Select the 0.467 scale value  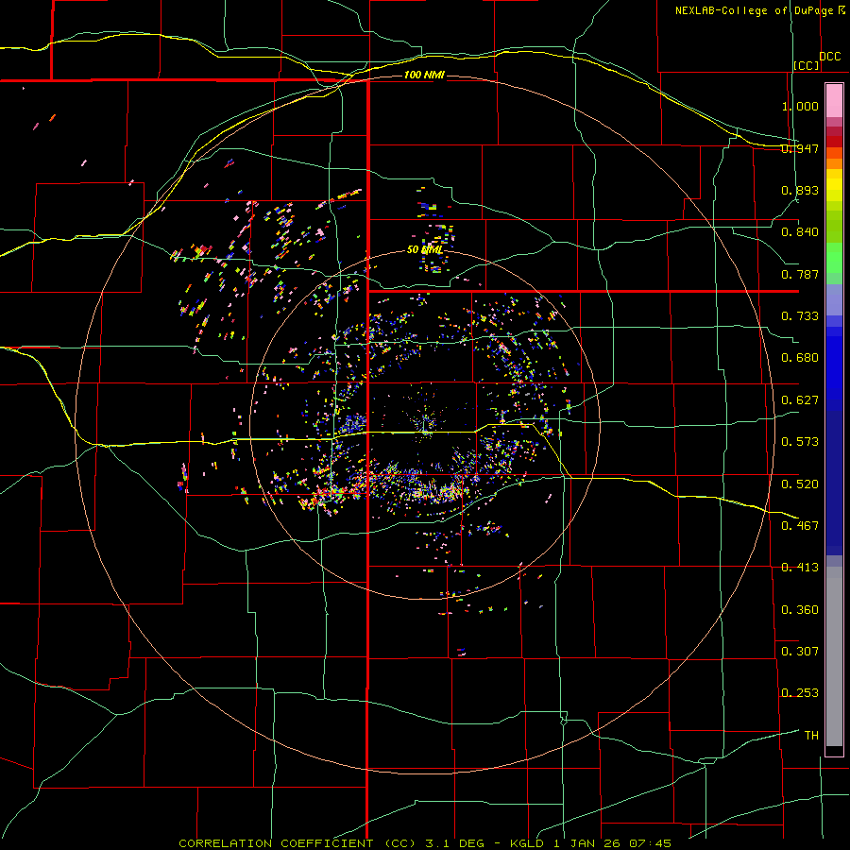(x=800, y=525)
